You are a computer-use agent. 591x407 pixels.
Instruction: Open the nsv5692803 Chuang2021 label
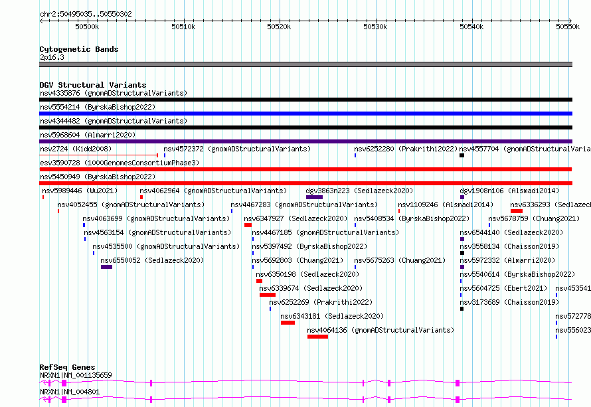[x=297, y=260]
